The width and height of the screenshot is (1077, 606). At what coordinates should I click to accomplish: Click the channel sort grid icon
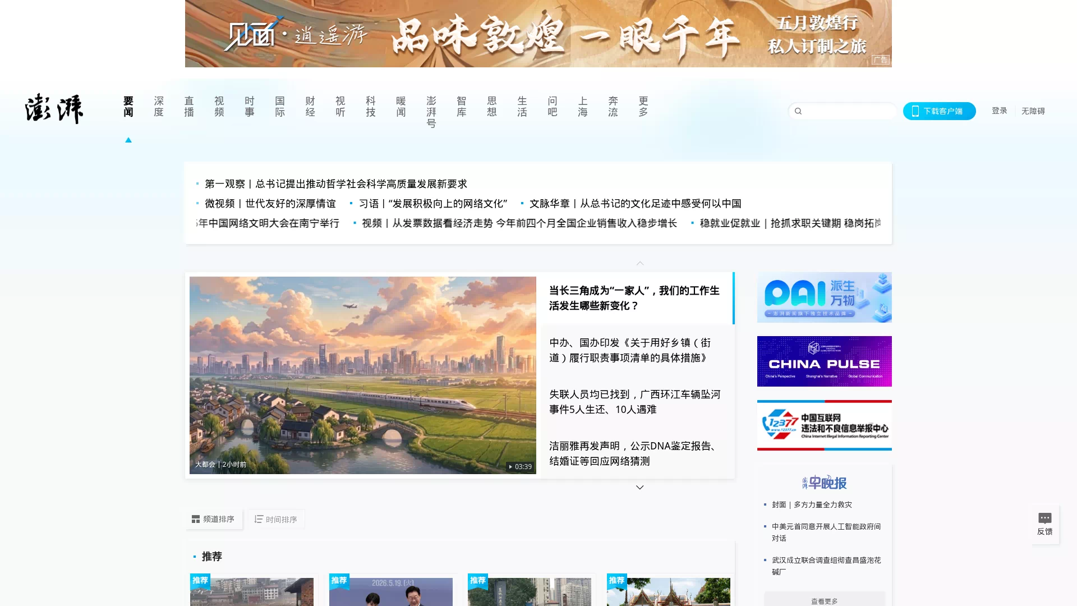tap(196, 520)
